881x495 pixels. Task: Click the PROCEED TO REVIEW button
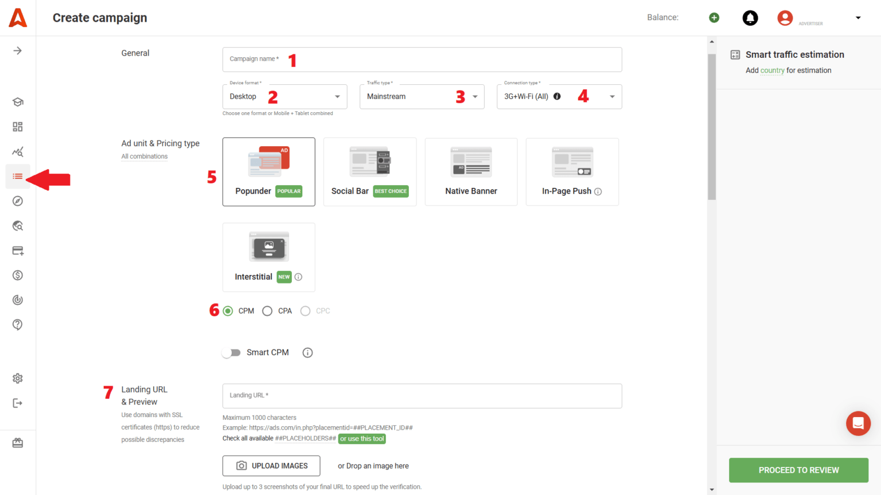(798, 470)
